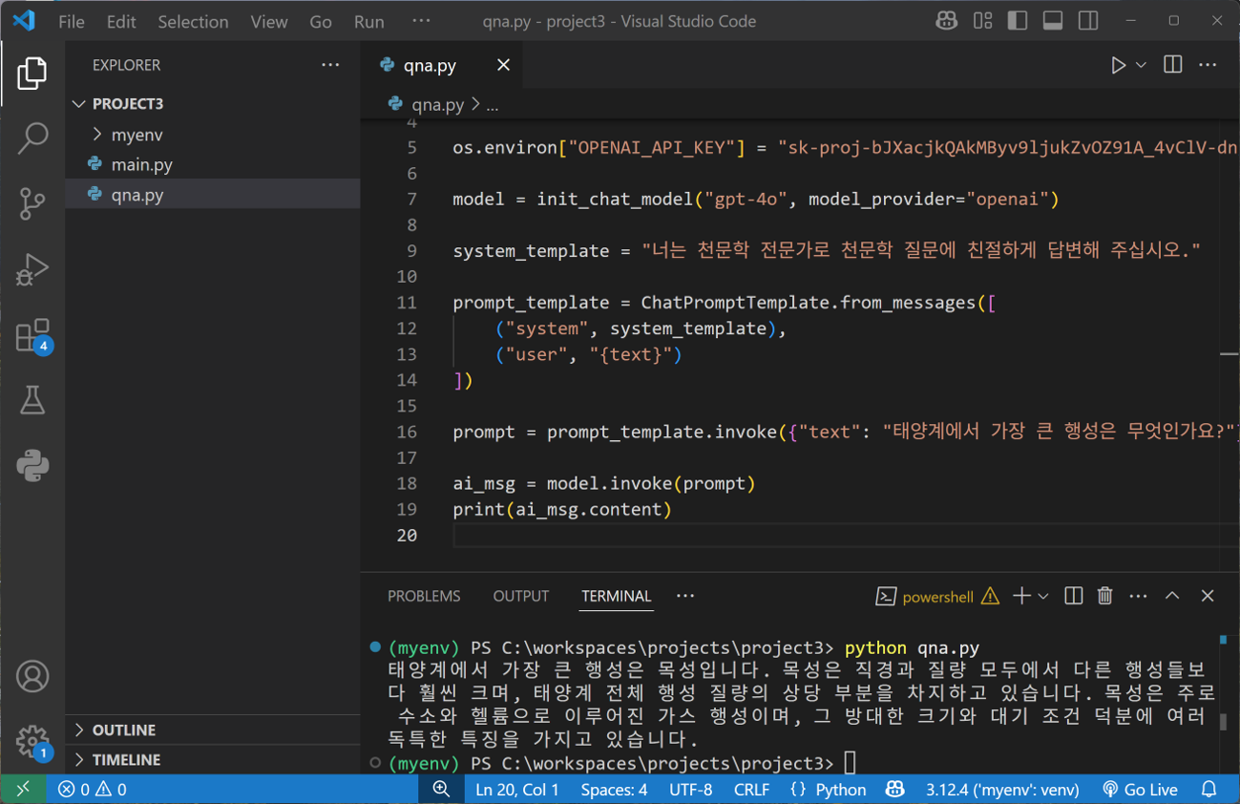This screenshot has width=1240, height=804.
Task: Toggle the bottom panel visibility
Action: (1053, 20)
